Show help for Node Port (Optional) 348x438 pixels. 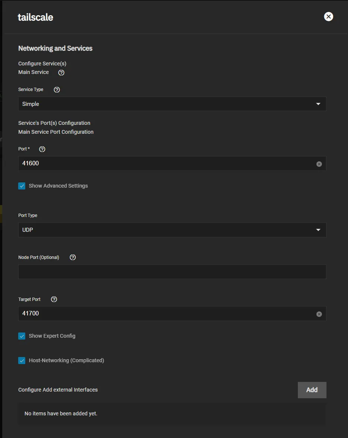click(x=73, y=257)
